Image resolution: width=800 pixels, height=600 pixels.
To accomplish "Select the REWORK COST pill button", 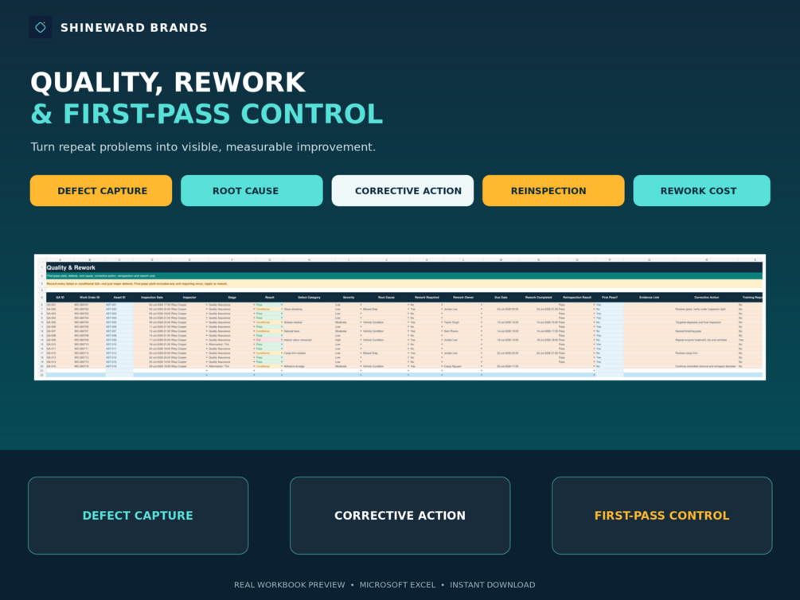I will [701, 191].
